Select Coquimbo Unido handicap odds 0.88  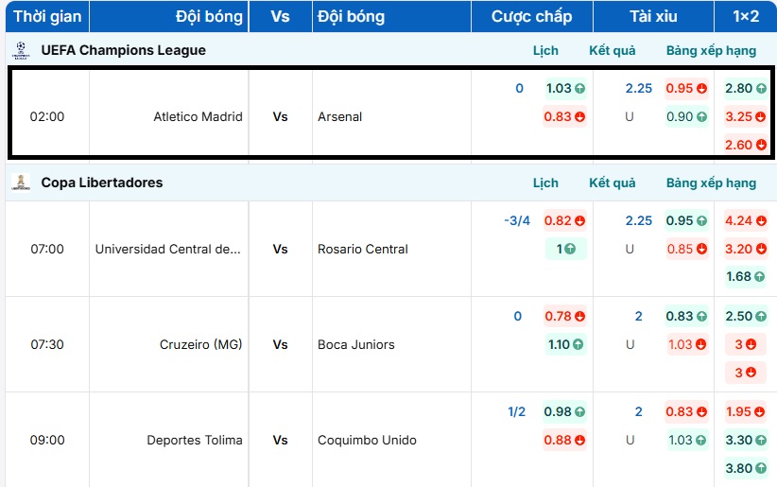pyautogui.click(x=564, y=440)
